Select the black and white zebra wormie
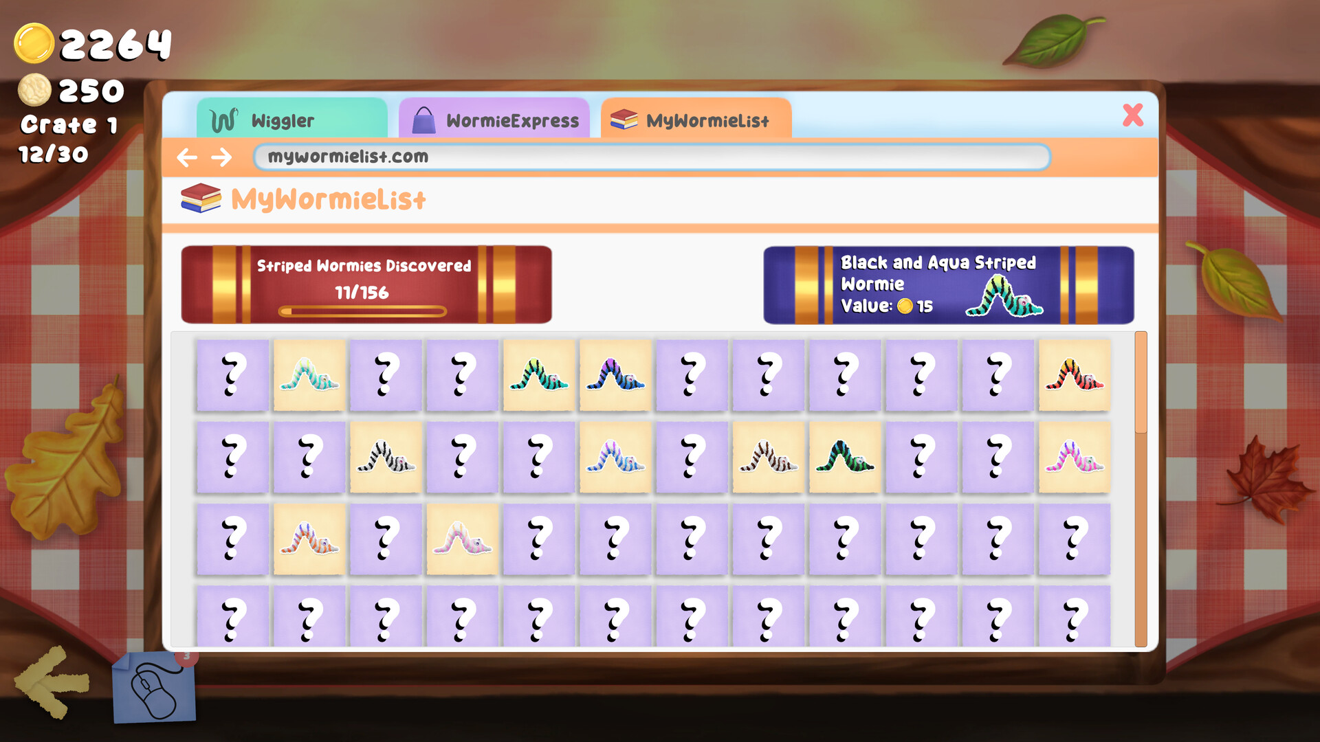Screen dimensions: 1320x742 coord(385,457)
